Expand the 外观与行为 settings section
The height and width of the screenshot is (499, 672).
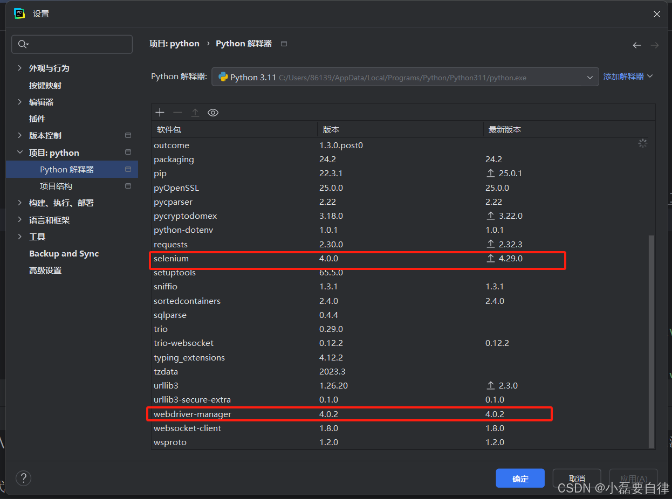coord(20,68)
